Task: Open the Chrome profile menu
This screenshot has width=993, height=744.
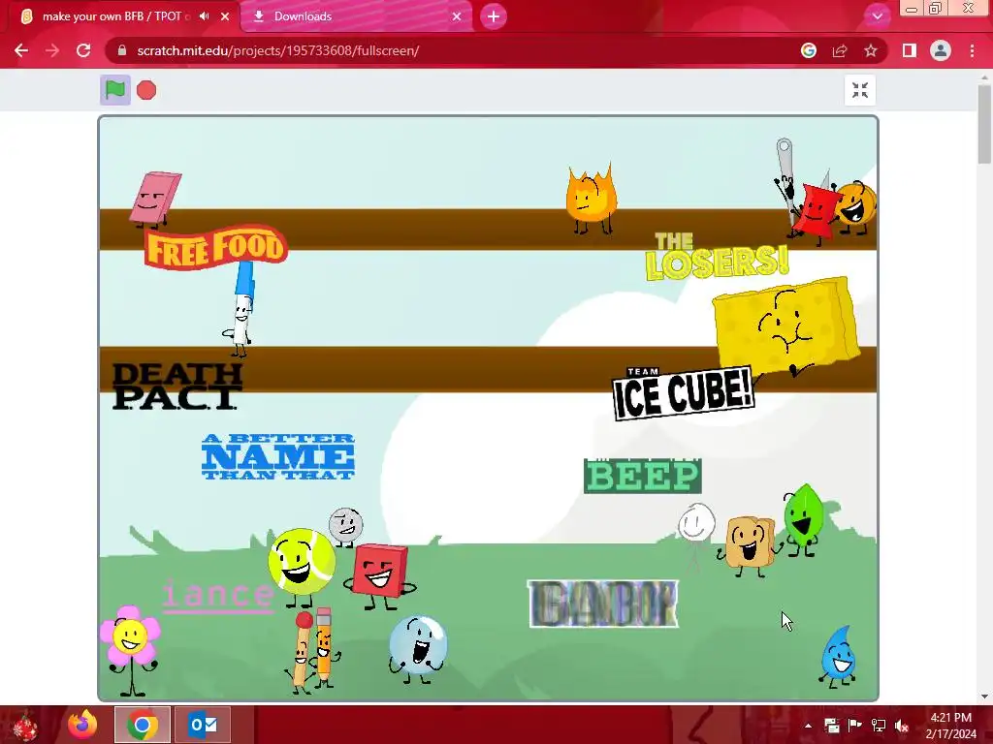Action: point(941,50)
